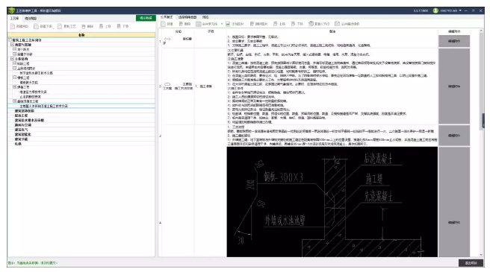Switch to the 工艺库 tab in left panel
Image resolution: width=490 pixels, height=272 pixels.
[x=14, y=19]
